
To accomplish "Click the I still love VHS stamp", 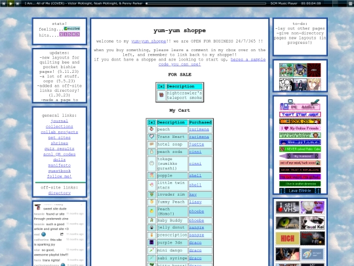I will 287,207.
